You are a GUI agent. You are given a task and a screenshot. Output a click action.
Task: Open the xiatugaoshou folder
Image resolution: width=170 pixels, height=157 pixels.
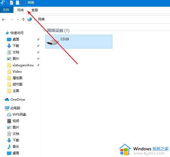click(23, 65)
